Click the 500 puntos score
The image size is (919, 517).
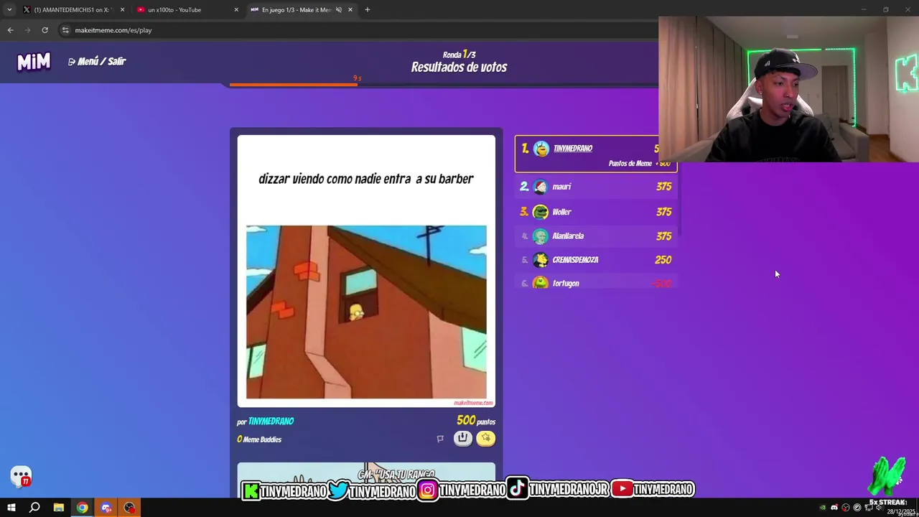click(476, 421)
